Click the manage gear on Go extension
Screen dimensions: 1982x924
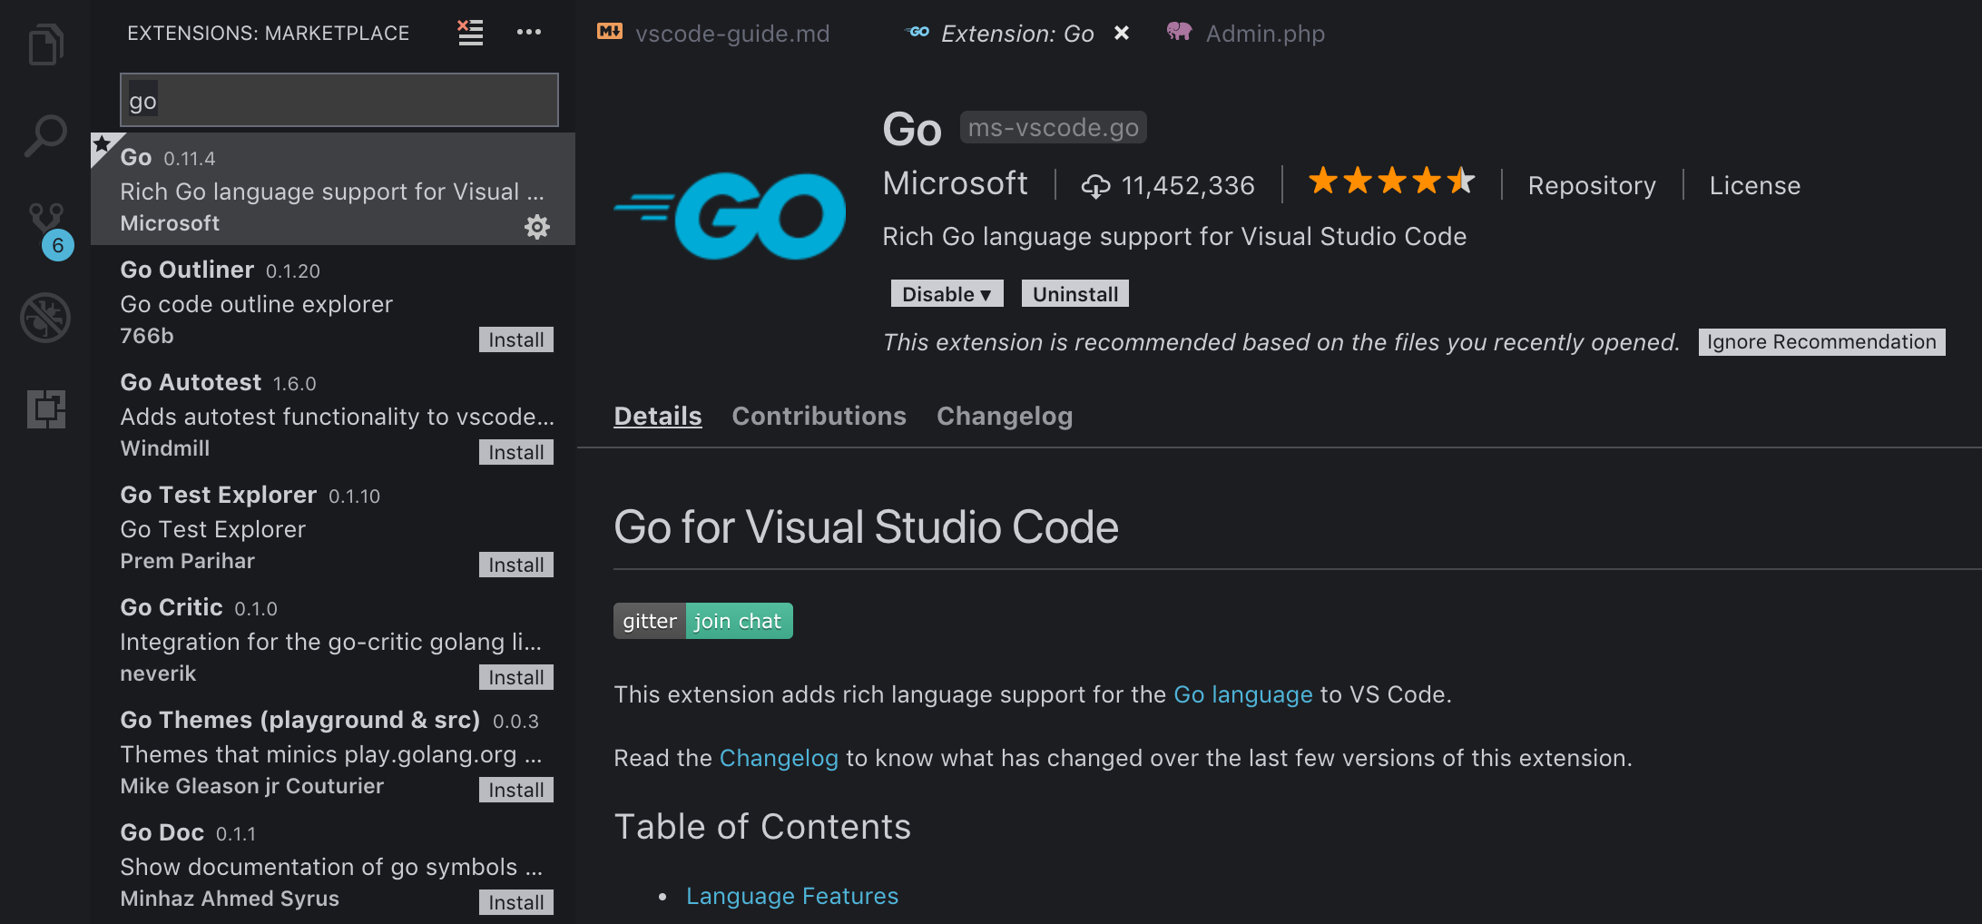pos(537,226)
